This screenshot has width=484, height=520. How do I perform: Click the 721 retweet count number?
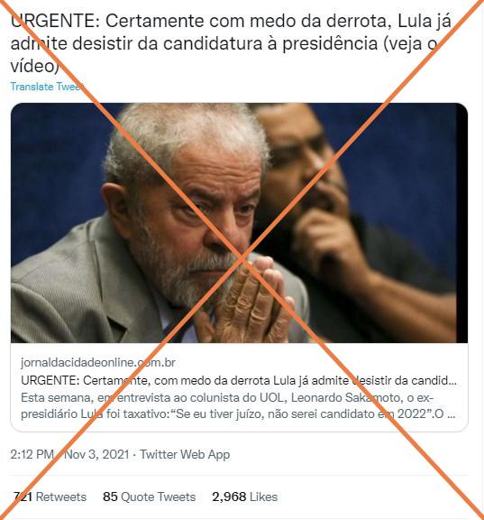coord(23,497)
